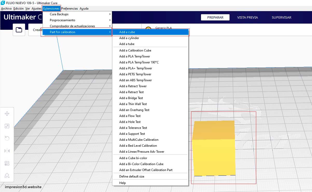
Task: Expand the Posprocesamiento submenu
Action: (77, 20)
